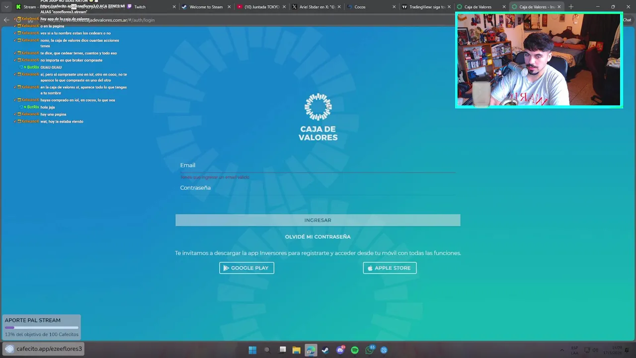Screen dimensions: 636x358
Task: Open the browser tab list dropdown
Action: tap(6, 7)
